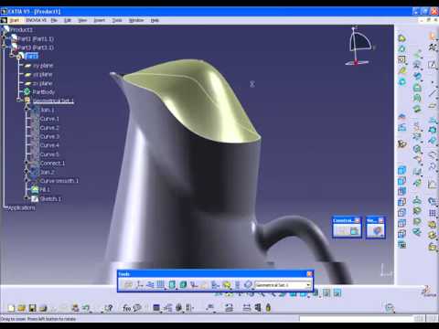Click the PartBody gear icon in tree
The height and width of the screenshot is (329, 439).
[27, 91]
